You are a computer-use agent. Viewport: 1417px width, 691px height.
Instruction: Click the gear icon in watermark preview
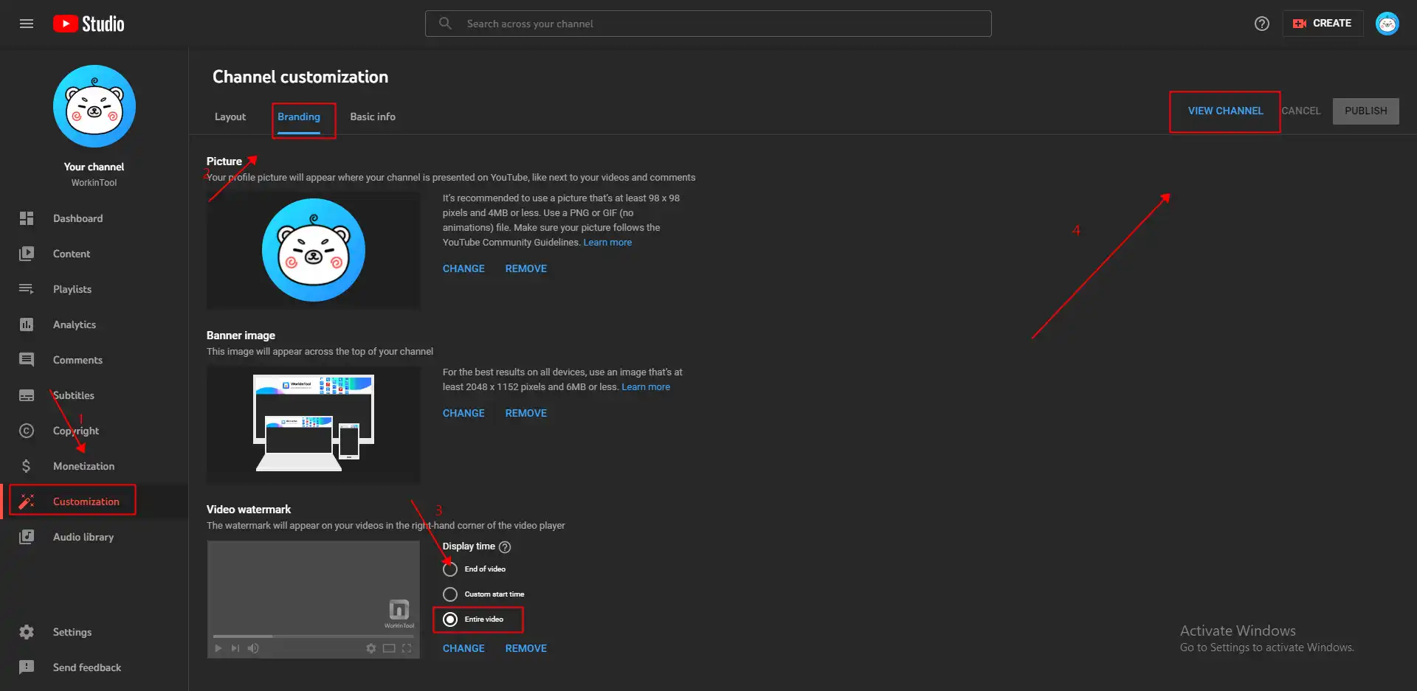pos(371,648)
